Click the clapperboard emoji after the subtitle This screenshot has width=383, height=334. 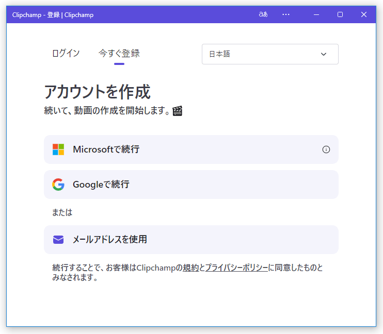pyautogui.click(x=178, y=111)
